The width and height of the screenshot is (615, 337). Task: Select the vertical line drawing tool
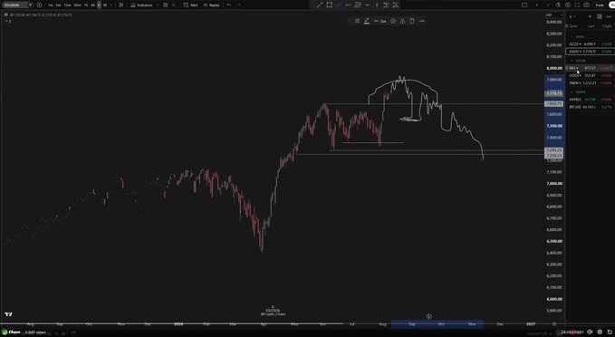[377, 5]
